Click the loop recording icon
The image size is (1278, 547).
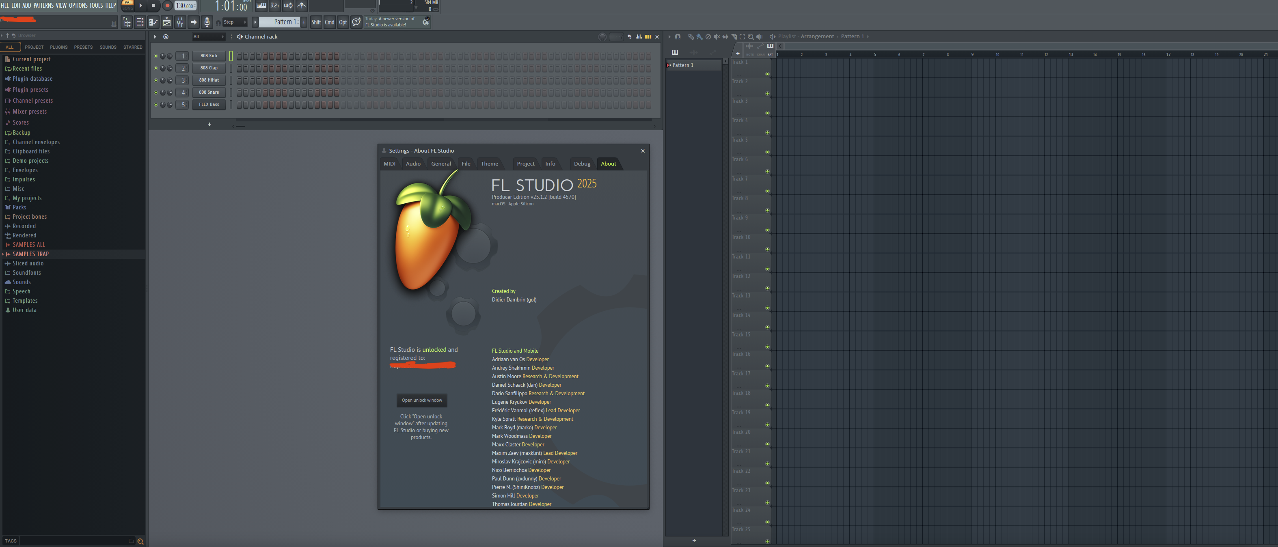coord(288,5)
